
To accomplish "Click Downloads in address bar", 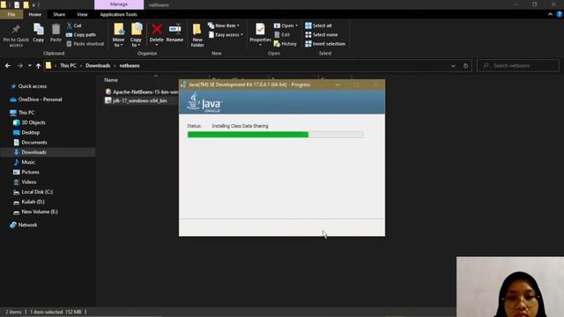I will [98, 66].
